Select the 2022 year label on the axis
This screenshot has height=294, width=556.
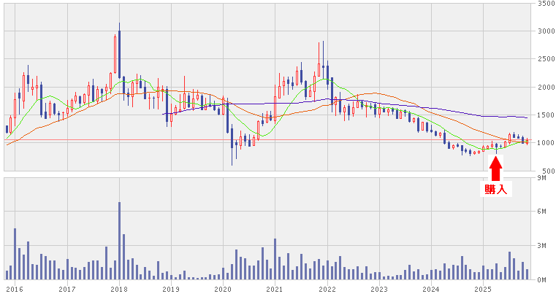coord(327,289)
